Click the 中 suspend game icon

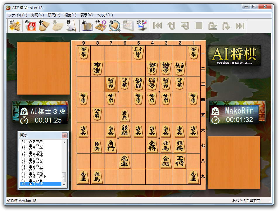coord(44,26)
